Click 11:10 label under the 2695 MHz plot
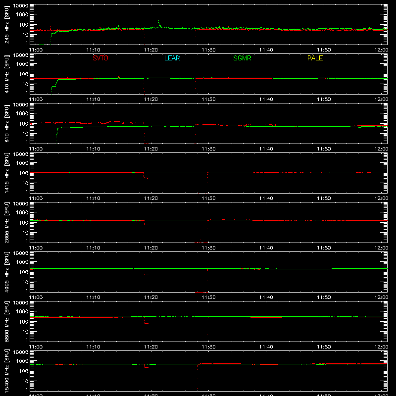Screen dimensions: 396x396 point(93,248)
